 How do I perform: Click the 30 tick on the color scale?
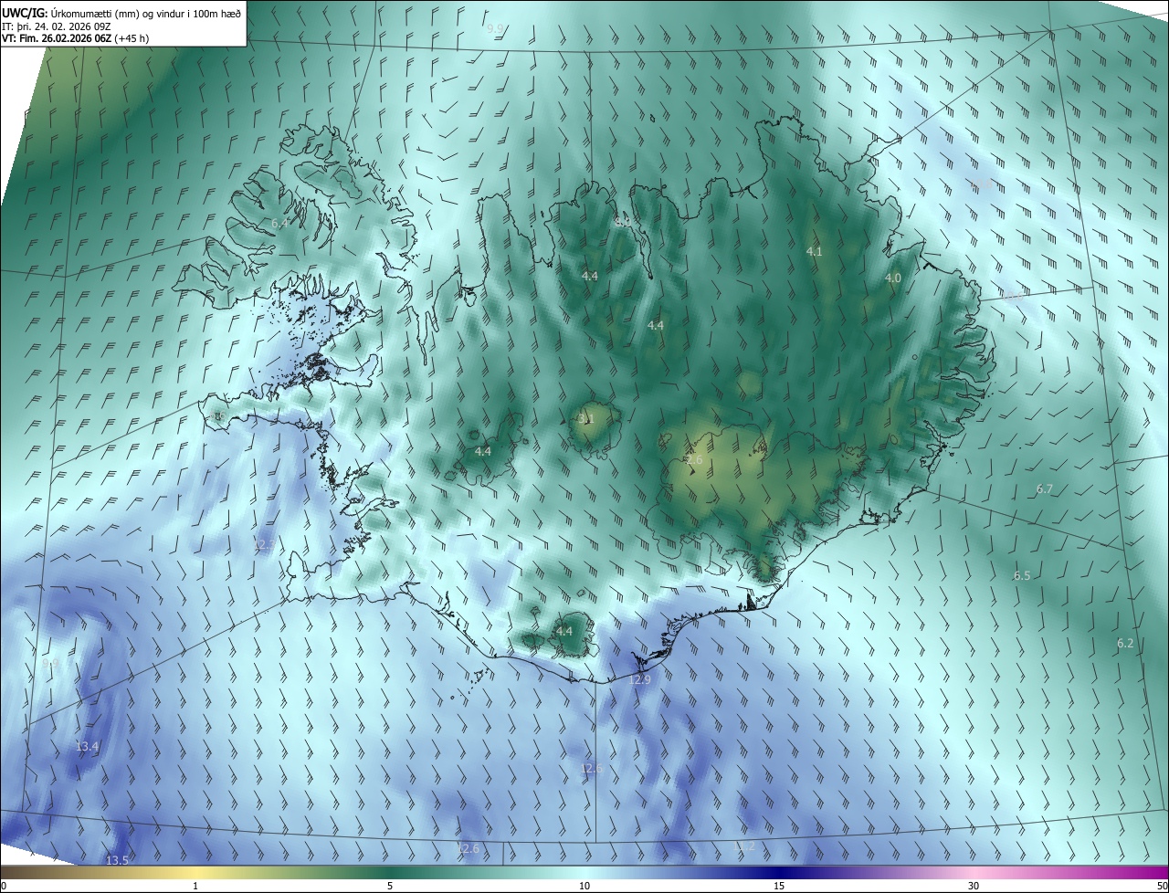pos(974,887)
